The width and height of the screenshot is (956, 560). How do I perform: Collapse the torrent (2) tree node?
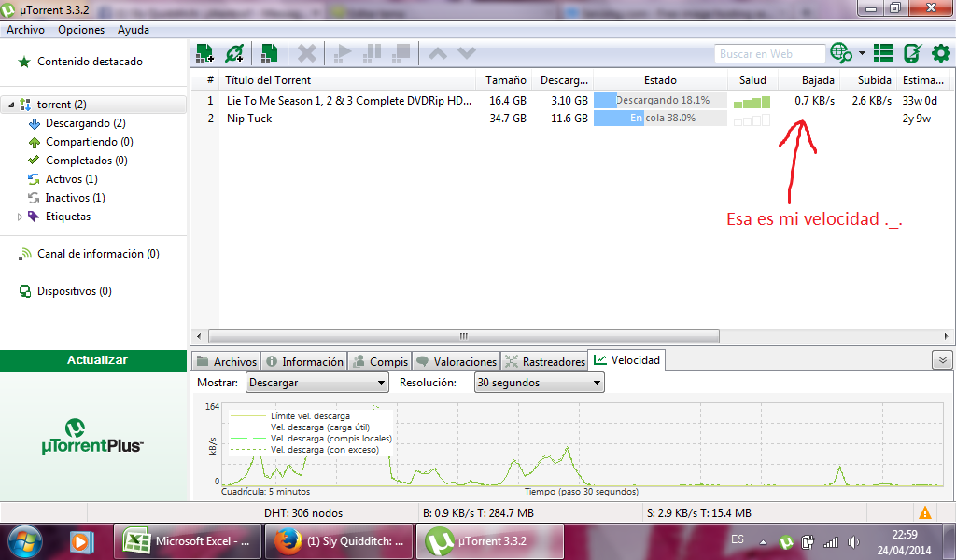tap(11, 105)
